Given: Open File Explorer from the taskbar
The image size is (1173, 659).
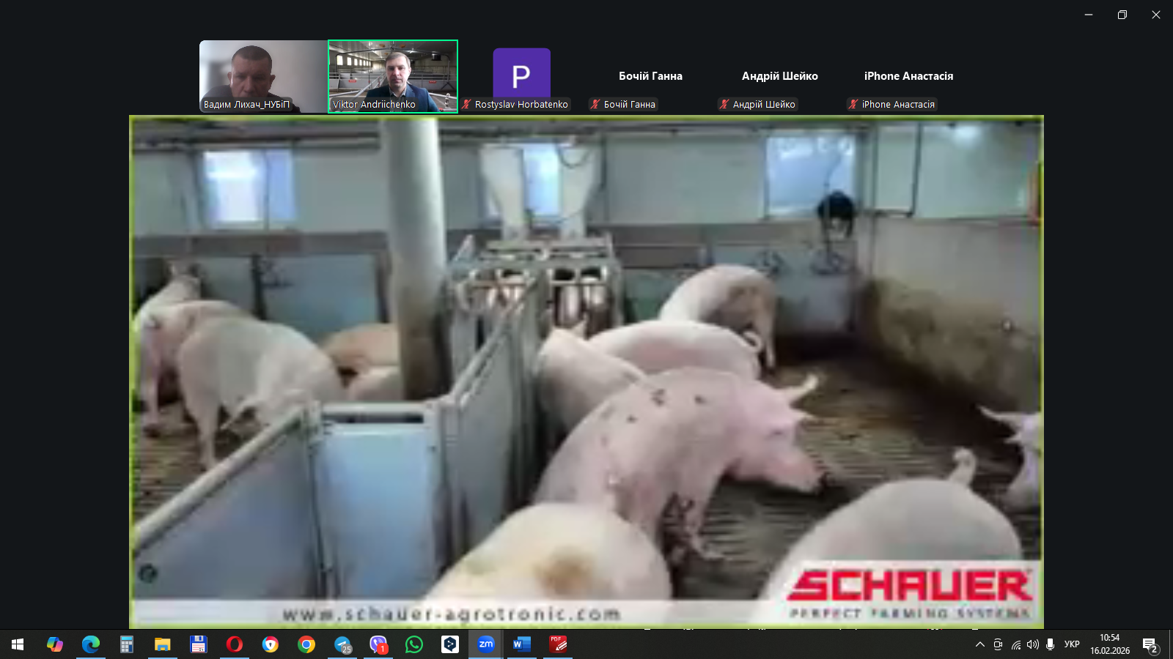Looking at the screenshot, I should coord(163,644).
